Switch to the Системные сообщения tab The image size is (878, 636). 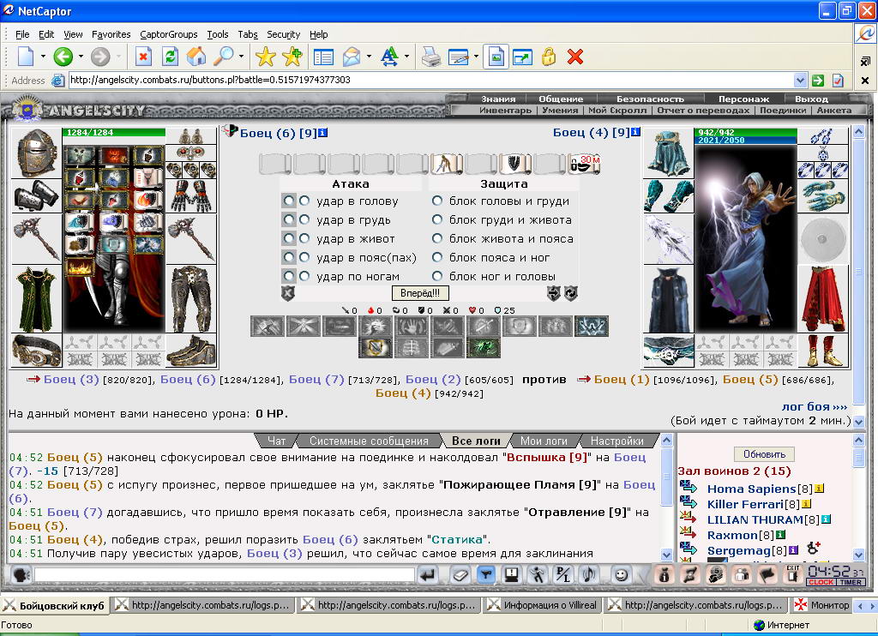pyautogui.click(x=369, y=441)
